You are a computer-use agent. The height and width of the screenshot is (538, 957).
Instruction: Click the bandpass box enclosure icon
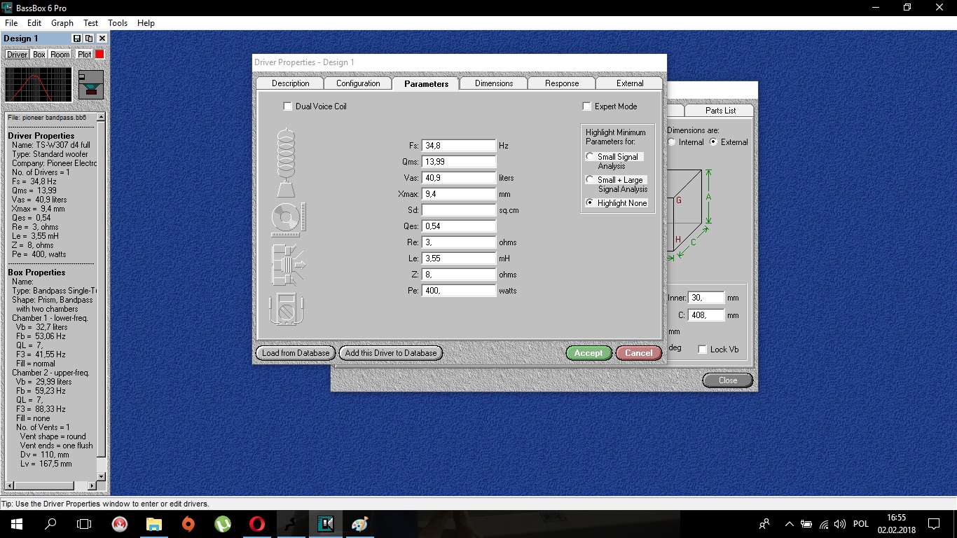click(x=91, y=84)
